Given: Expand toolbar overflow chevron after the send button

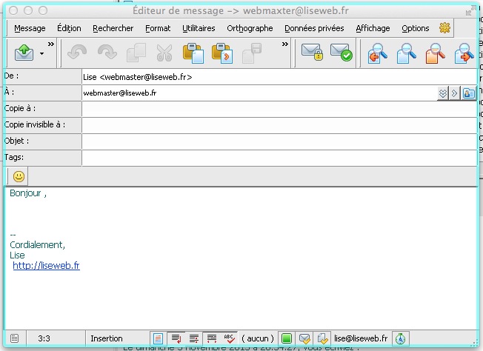Looking at the screenshot, I should pyautogui.click(x=58, y=44).
